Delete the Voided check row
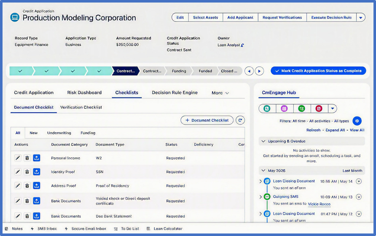The height and width of the screenshot is (236, 376). click(x=27, y=201)
